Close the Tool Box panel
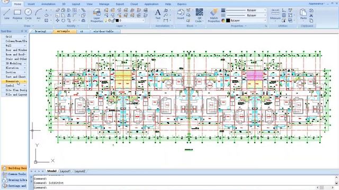The height and width of the screenshot is (190, 339). (x=26, y=31)
